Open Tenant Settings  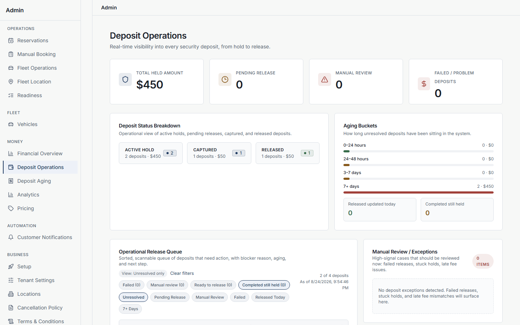40,280
